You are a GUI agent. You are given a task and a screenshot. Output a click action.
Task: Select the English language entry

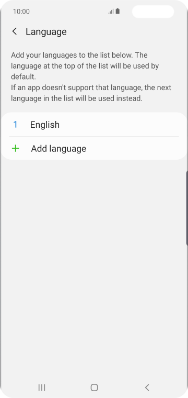(x=94, y=125)
